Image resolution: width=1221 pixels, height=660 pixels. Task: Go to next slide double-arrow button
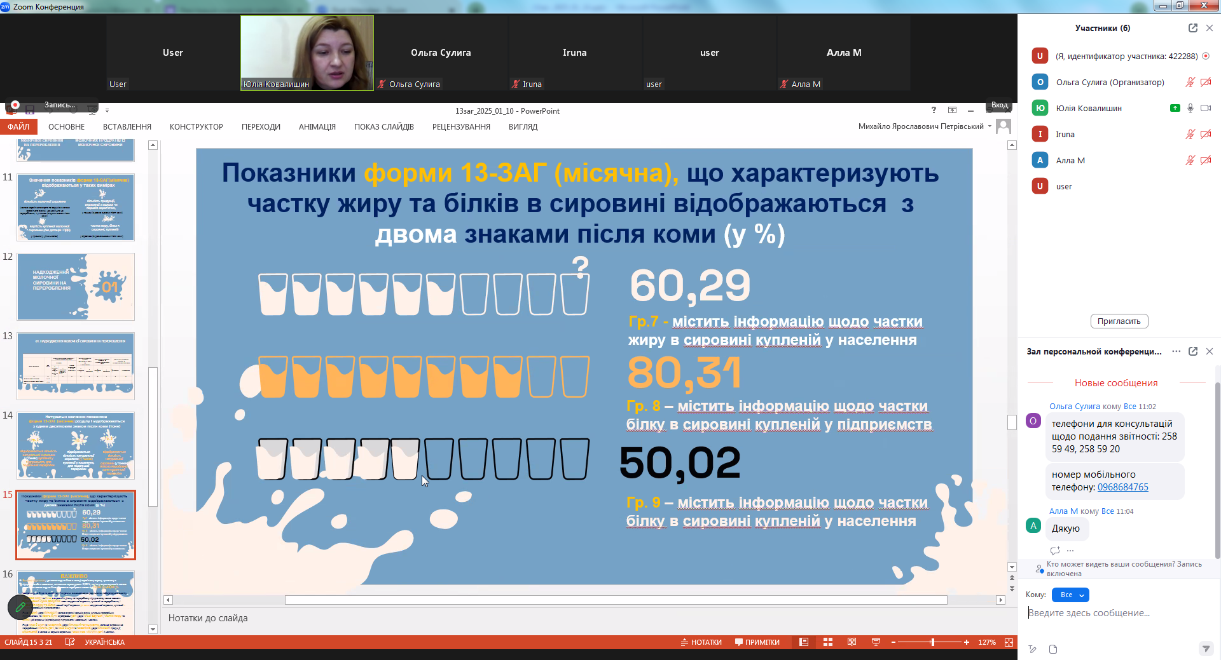pyautogui.click(x=1012, y=588)
